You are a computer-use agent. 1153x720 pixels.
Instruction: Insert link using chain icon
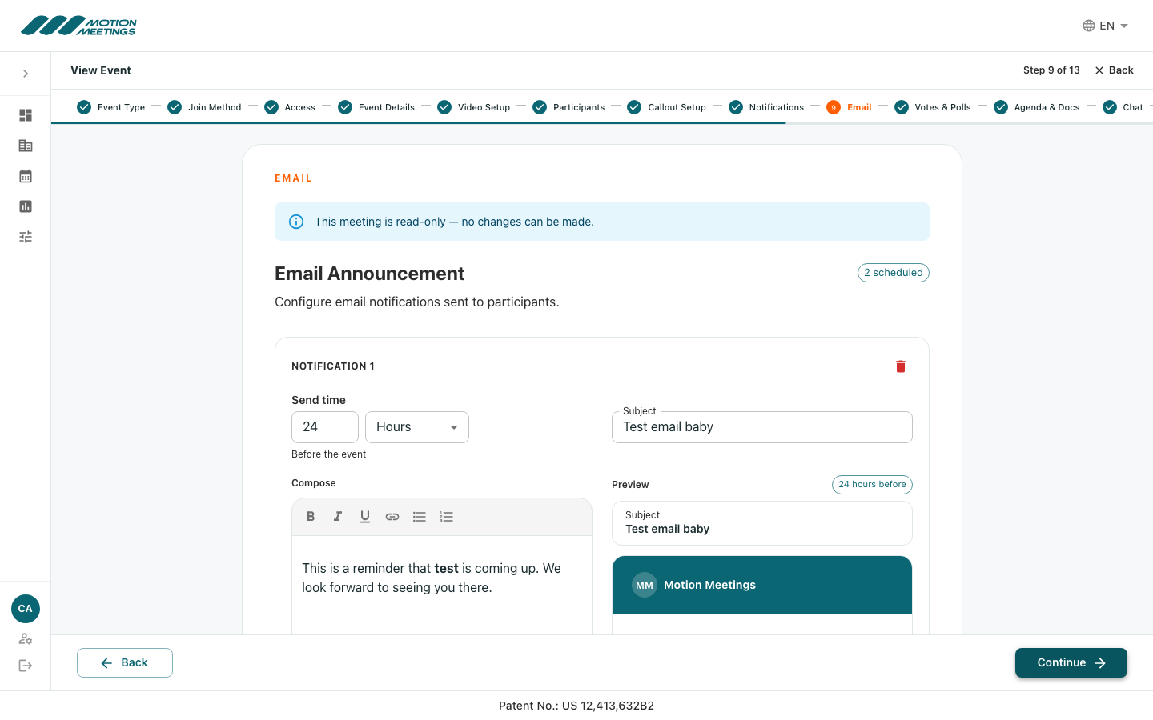pos(392,517)
